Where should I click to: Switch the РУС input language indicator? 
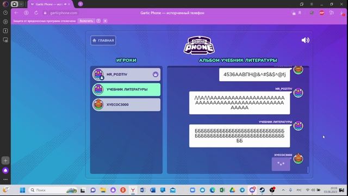point(299,190)
